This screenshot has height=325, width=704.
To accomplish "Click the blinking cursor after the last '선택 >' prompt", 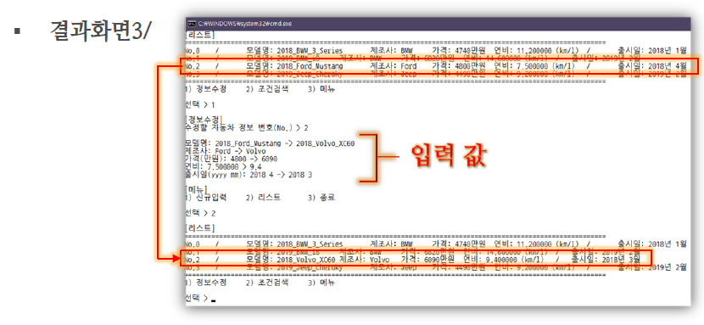I will coord(213,300).
